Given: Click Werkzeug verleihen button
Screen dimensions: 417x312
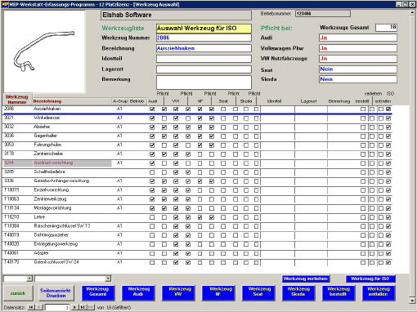Looking at the screenshot, I should (306, 279).
